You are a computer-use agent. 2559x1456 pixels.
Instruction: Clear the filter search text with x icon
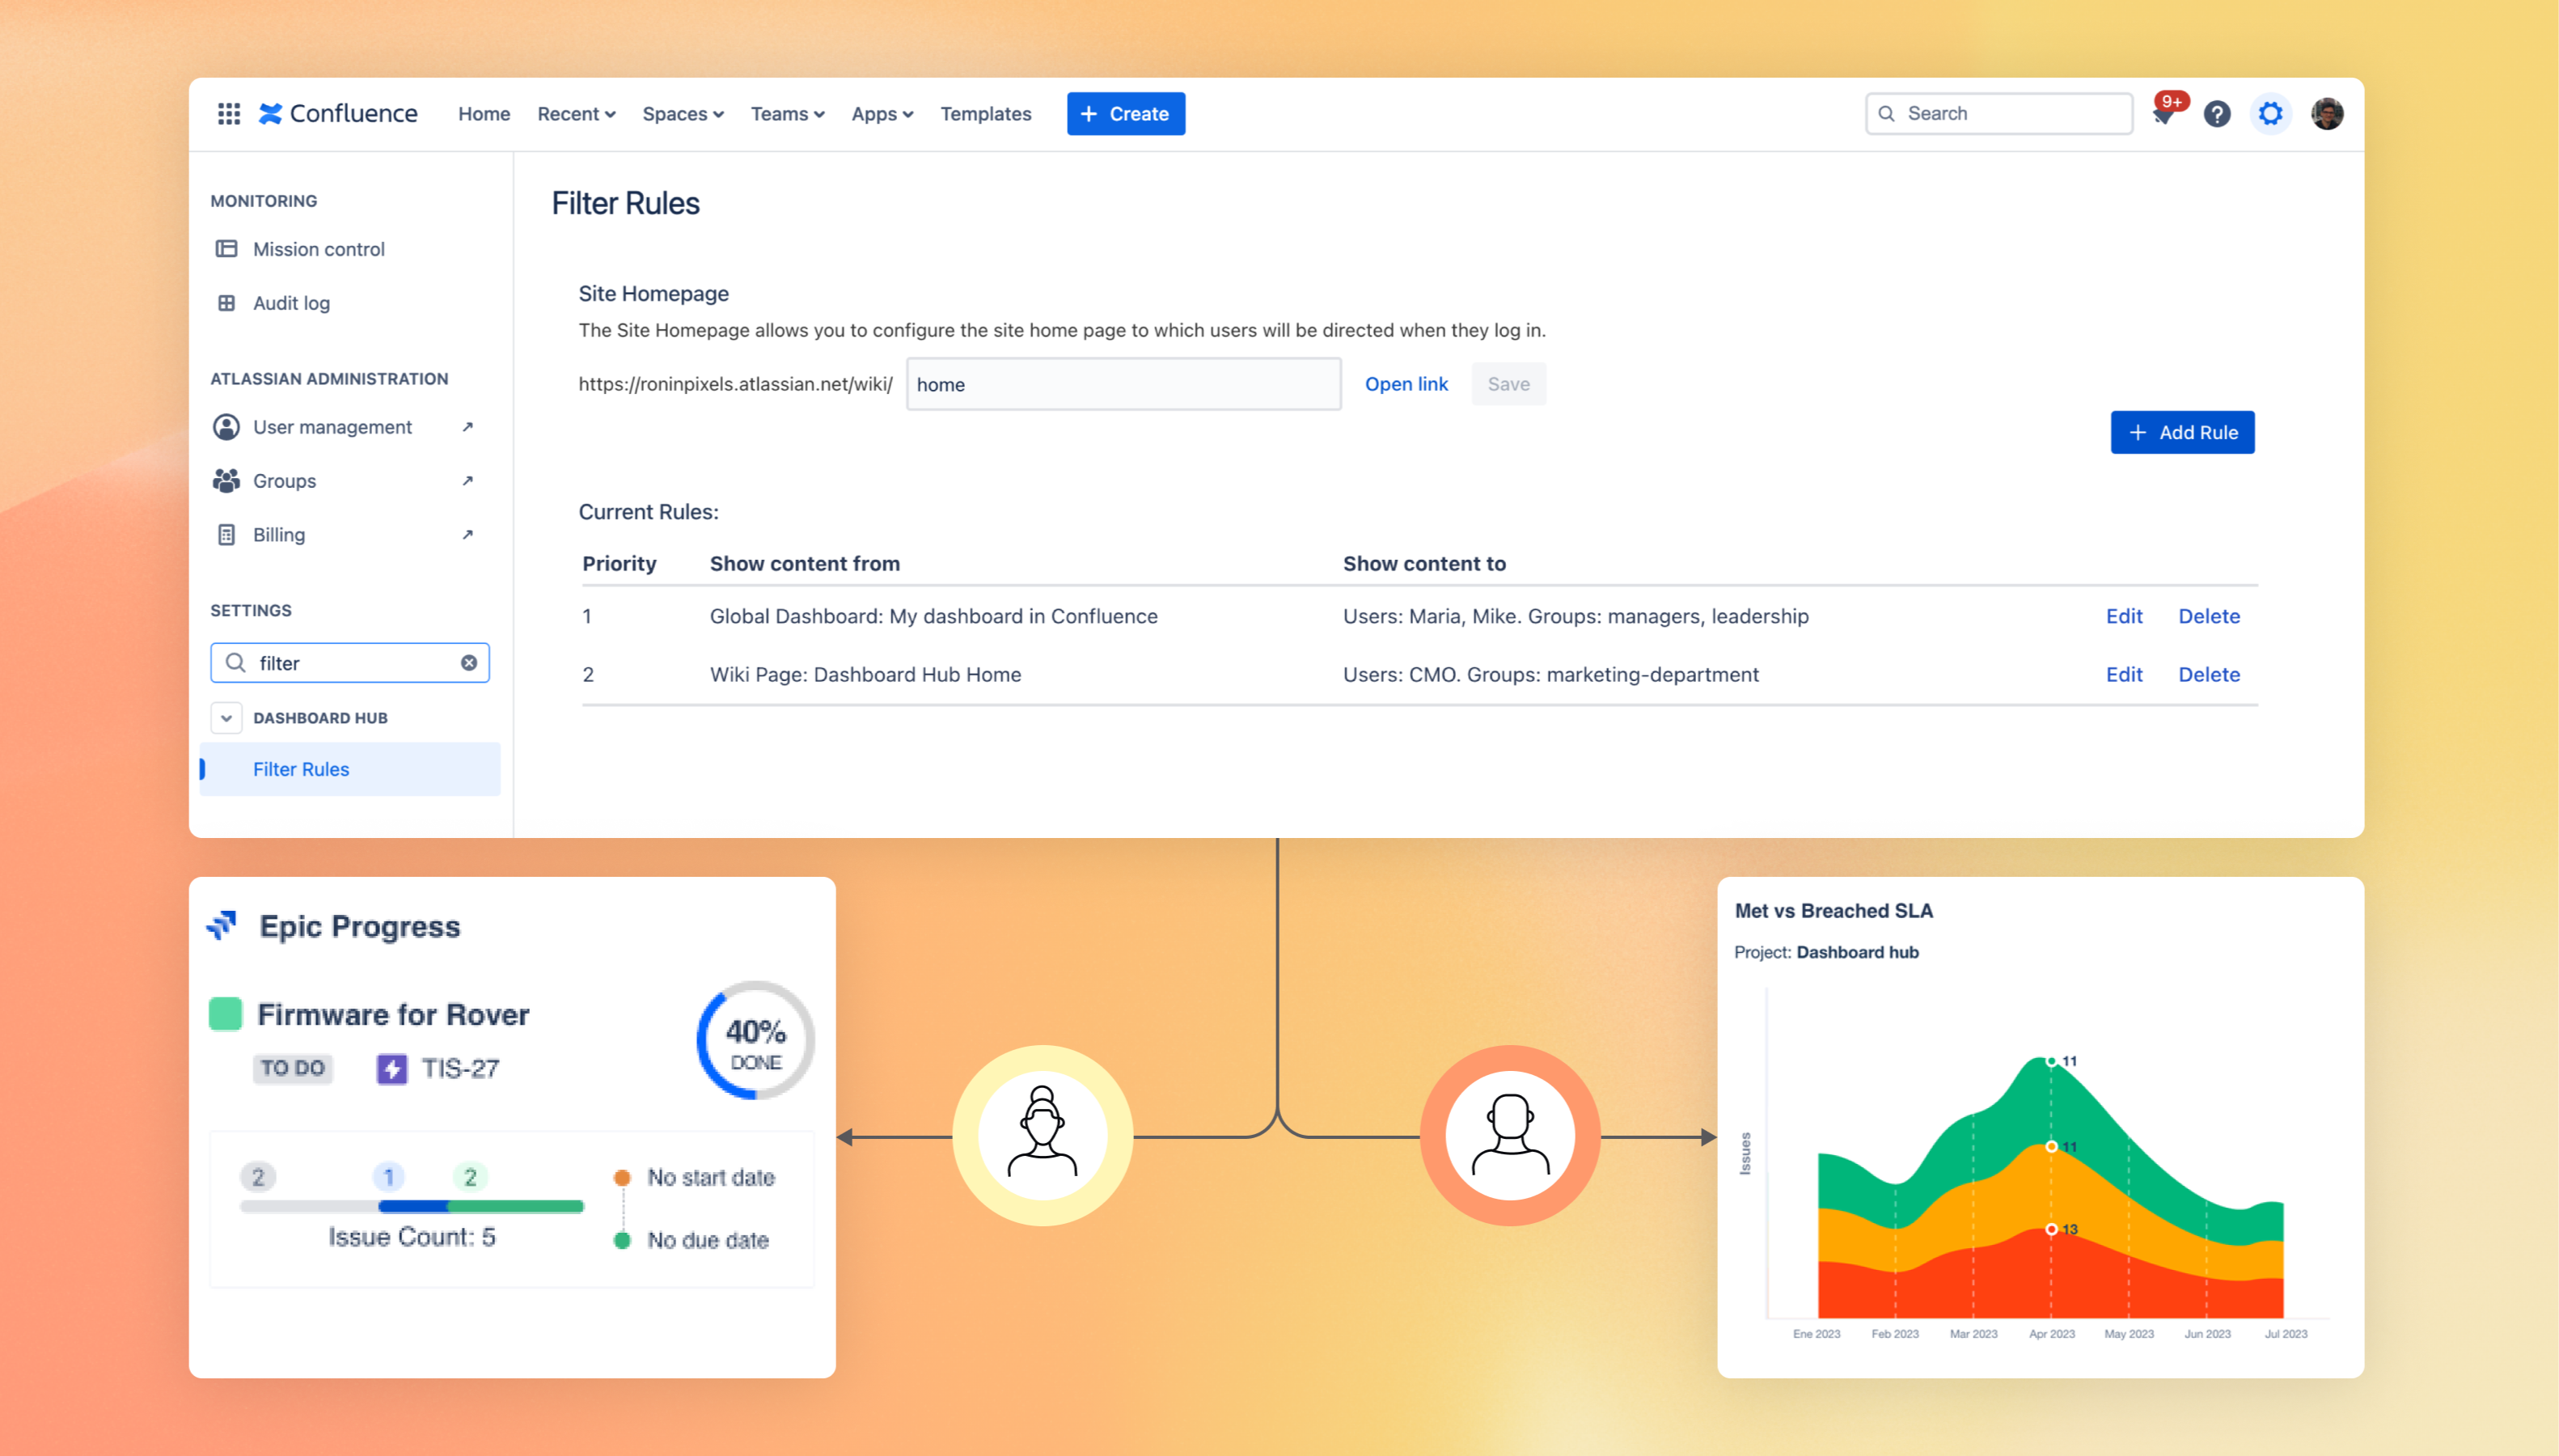pos(469,663)
